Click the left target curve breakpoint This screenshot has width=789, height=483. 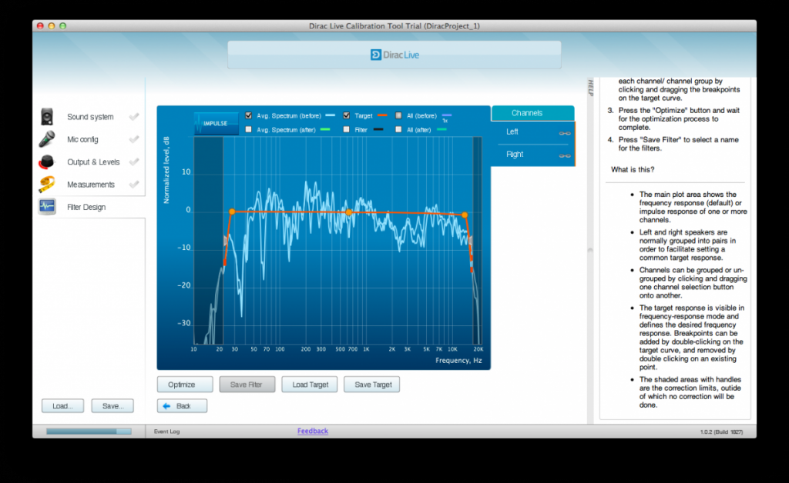pyautogui.click(x=231, y=212)
